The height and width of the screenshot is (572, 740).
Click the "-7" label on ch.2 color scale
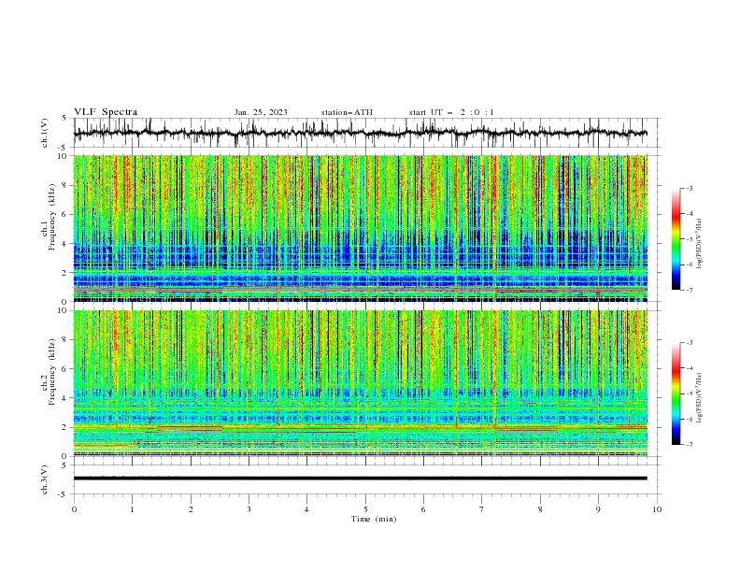pyautogui.click(x=690, y=444)
